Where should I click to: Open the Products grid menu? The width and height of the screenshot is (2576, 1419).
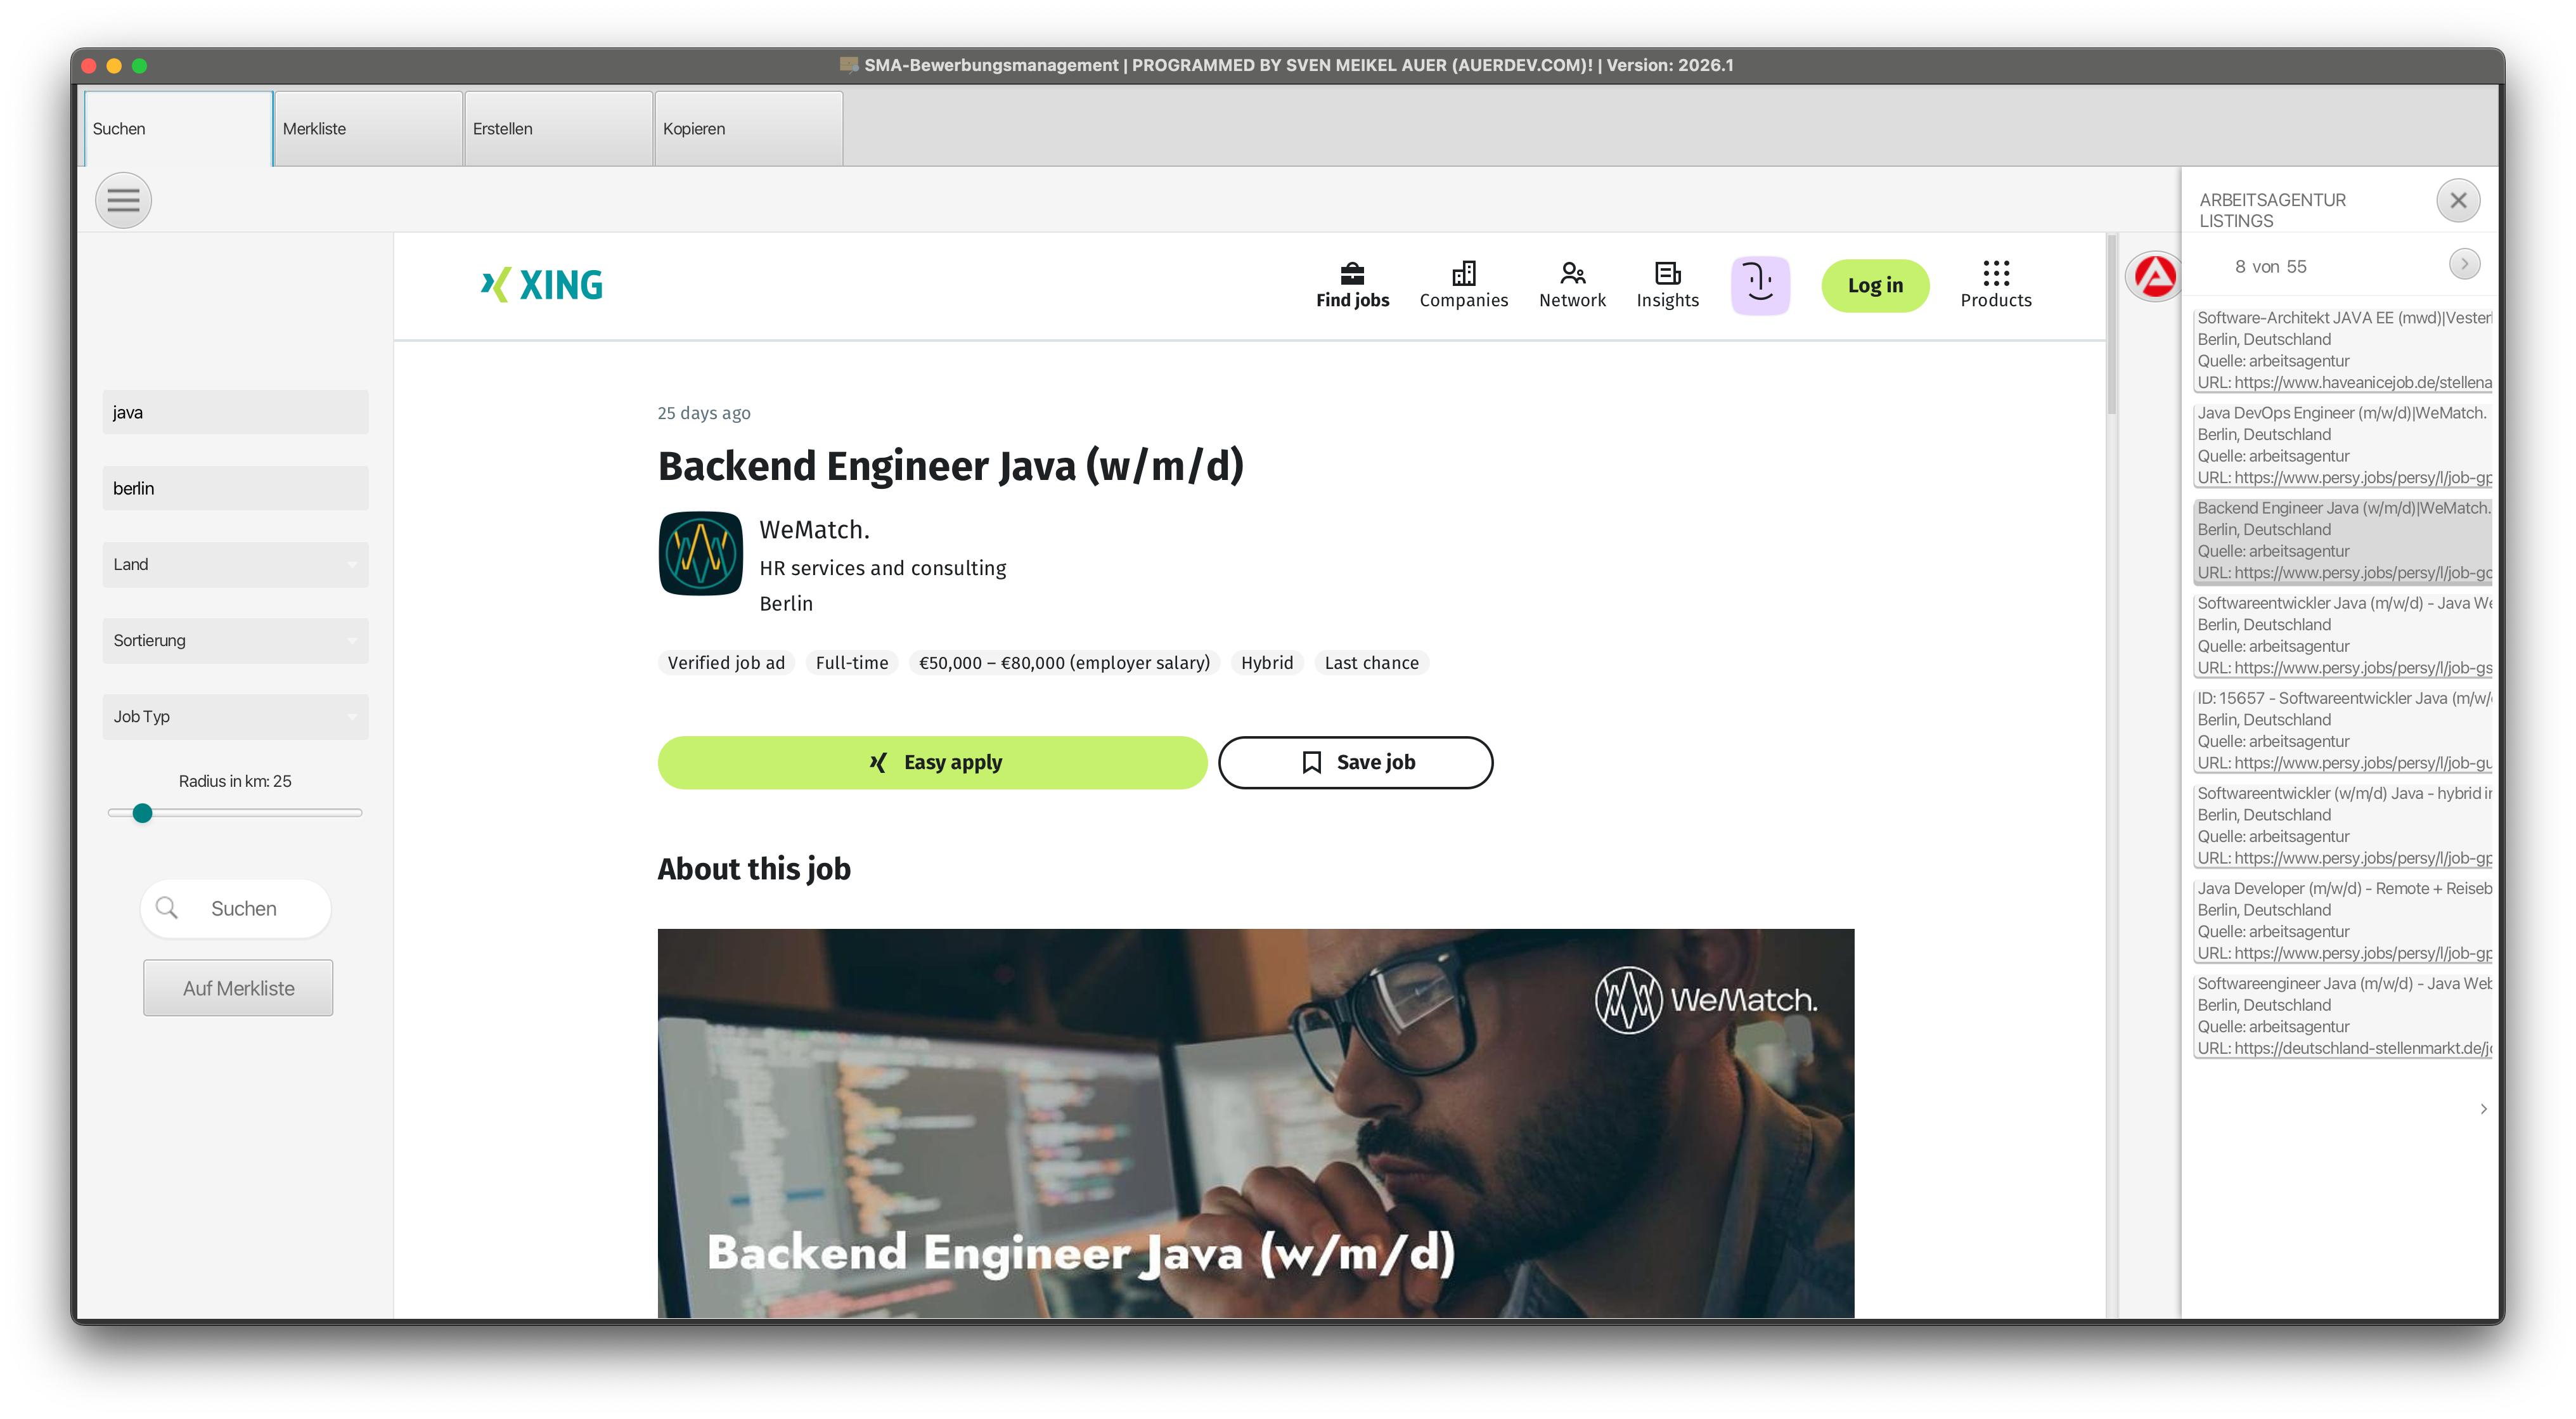(x=1995, y=285)
